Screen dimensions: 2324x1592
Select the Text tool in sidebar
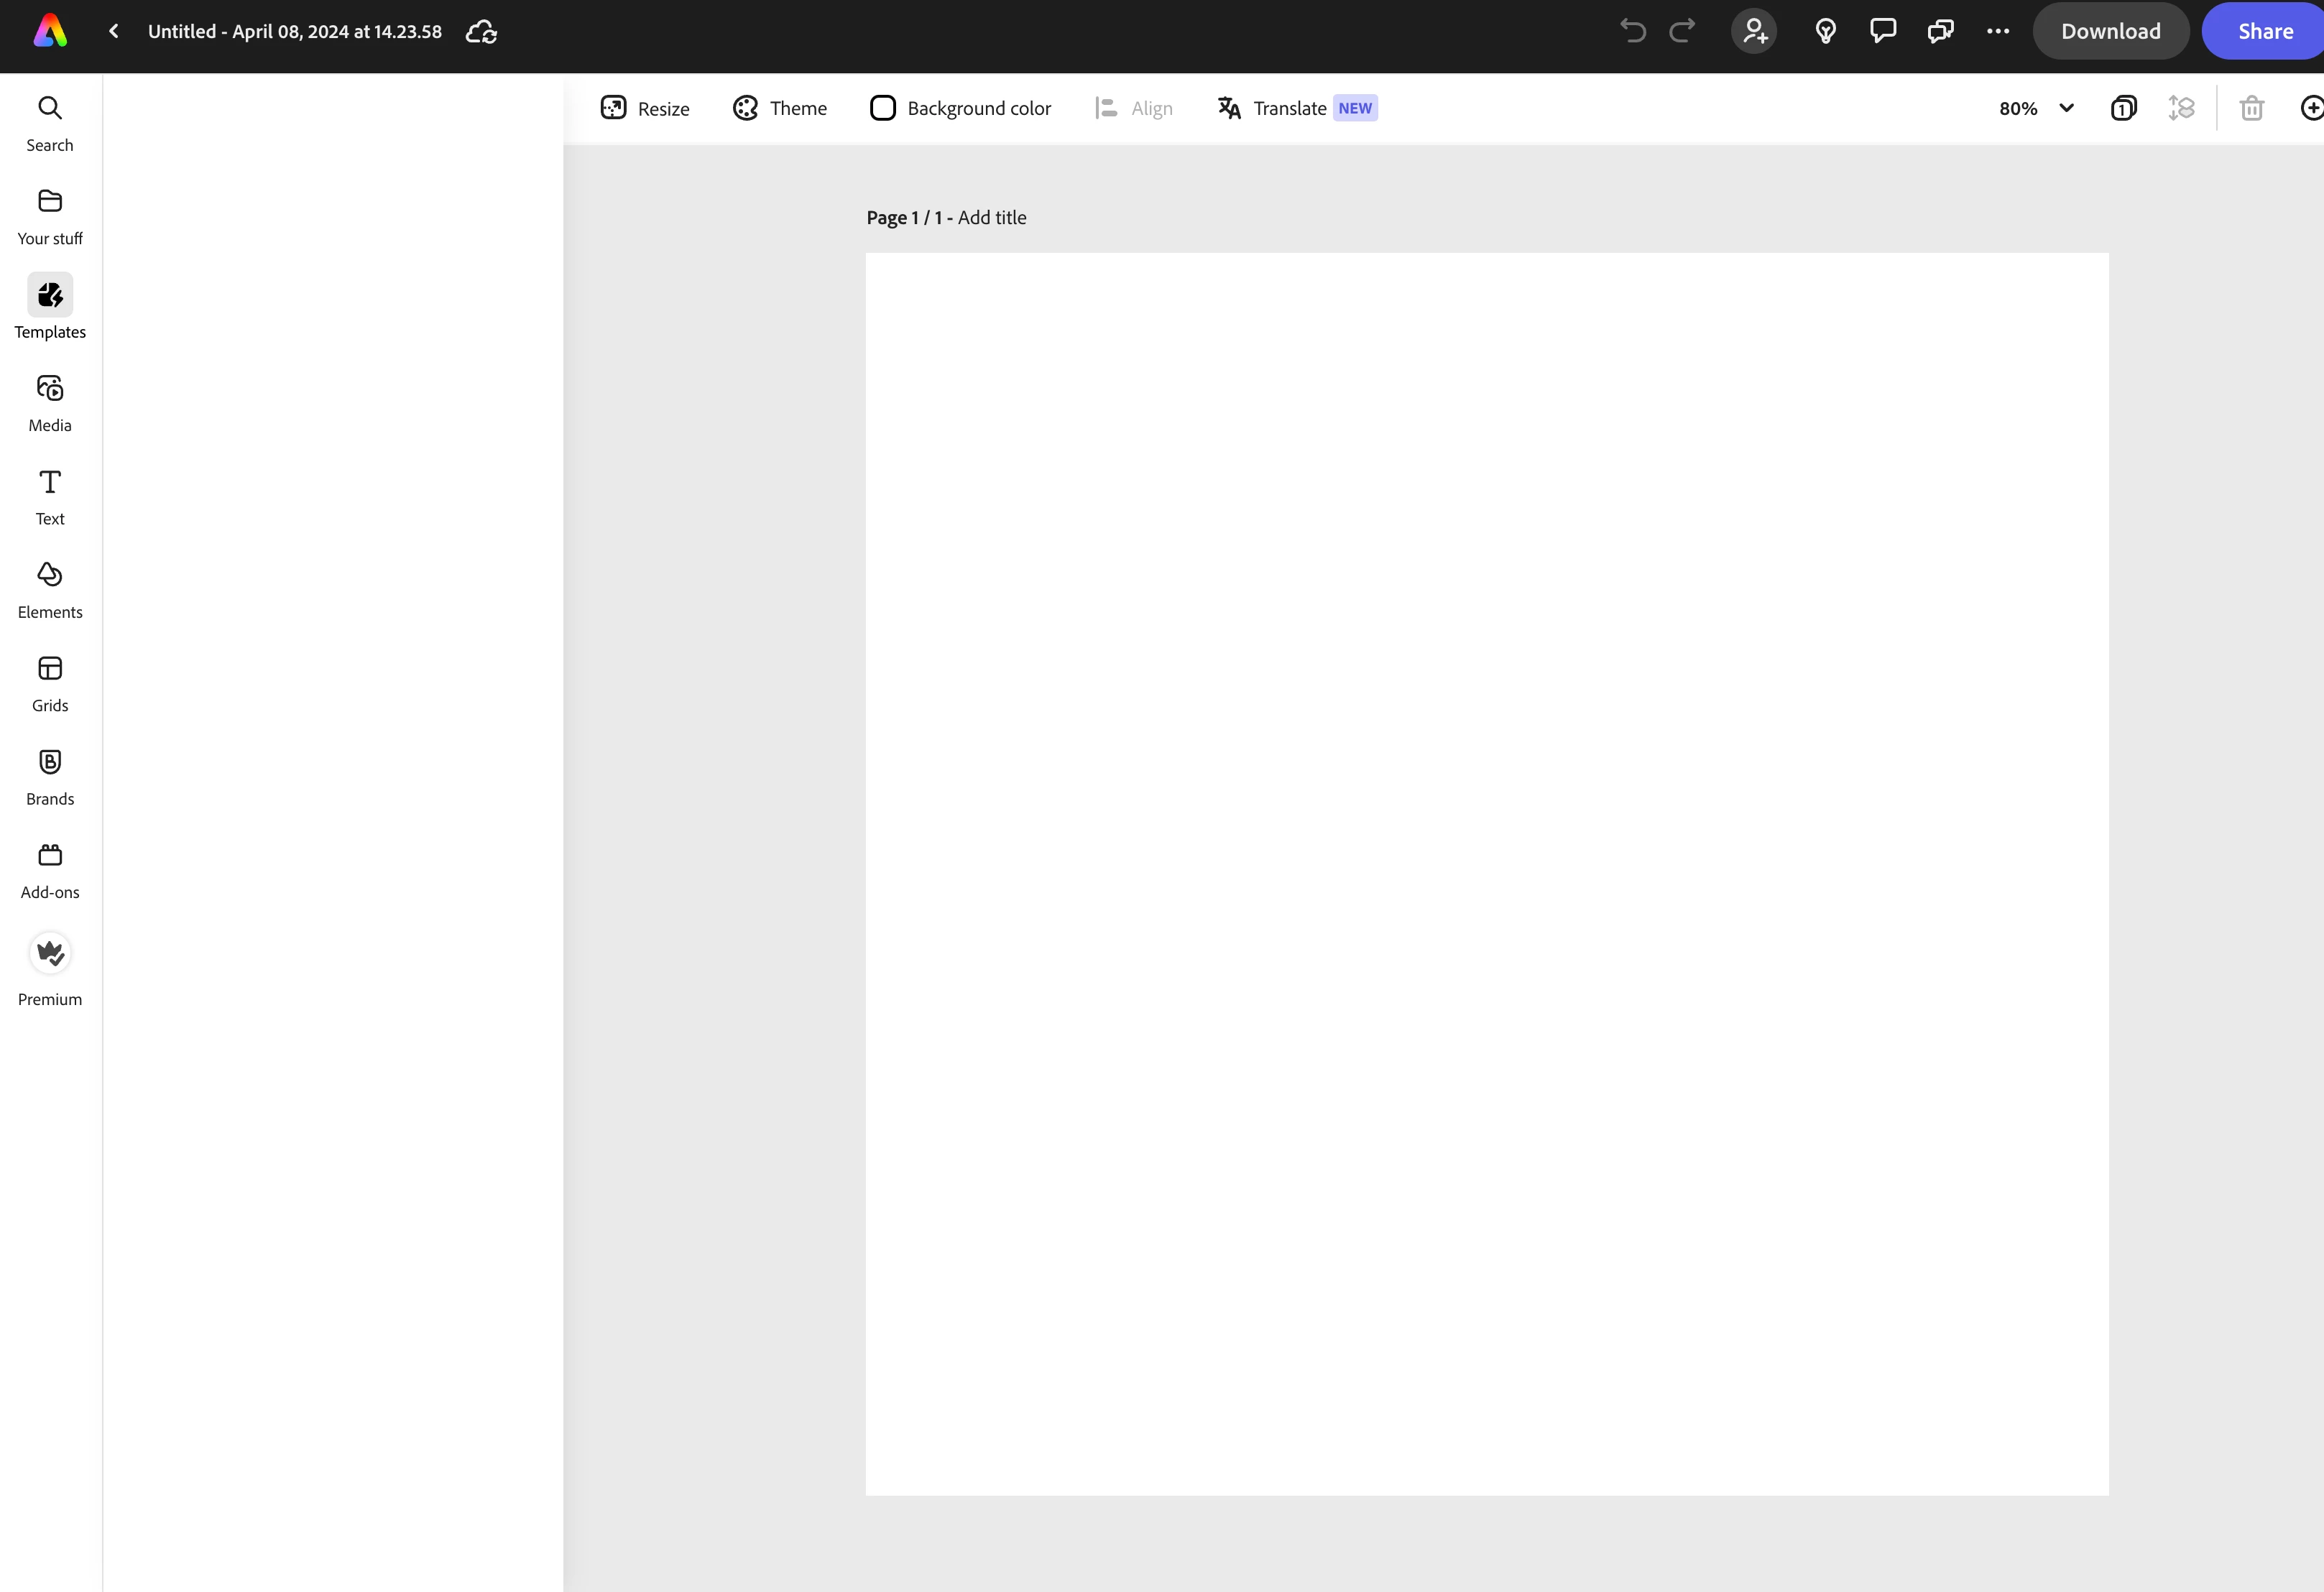(x=50, y=496)
